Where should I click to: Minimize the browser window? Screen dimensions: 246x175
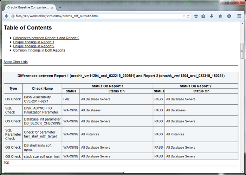224,2
